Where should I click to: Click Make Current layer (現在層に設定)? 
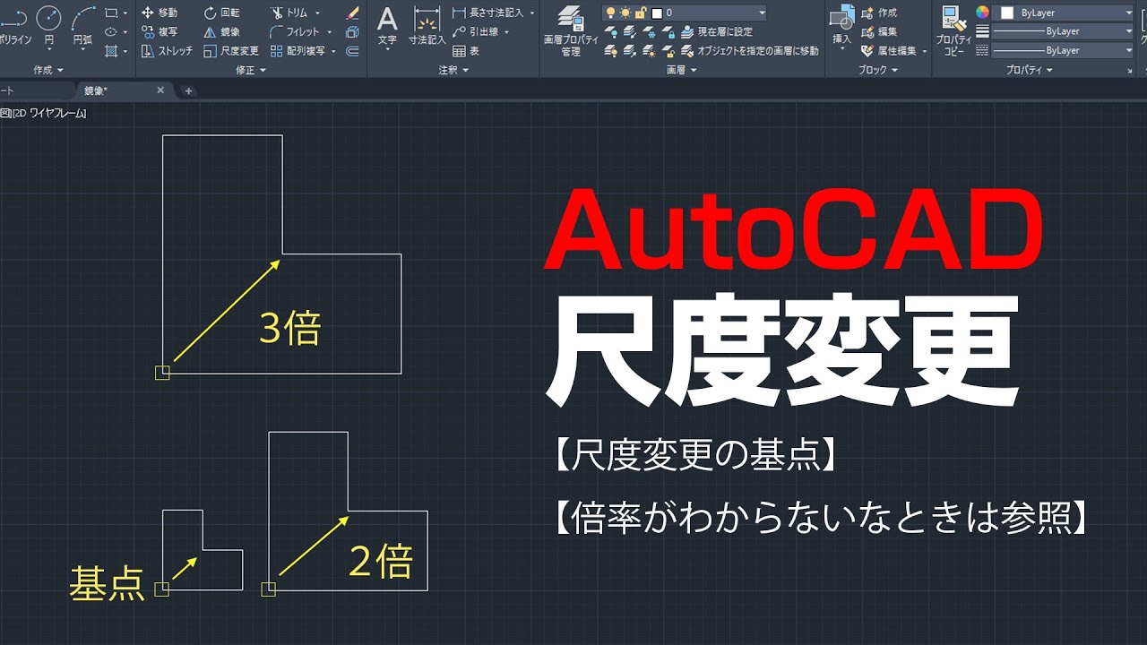(x=718, y=31)
